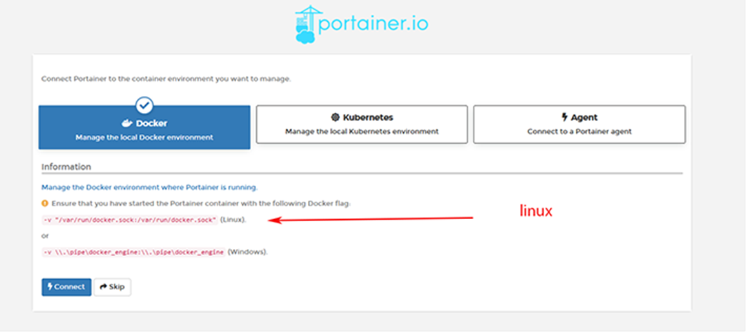Click the orange warning info icon
The image size is (746, 332).
(45, 204)
